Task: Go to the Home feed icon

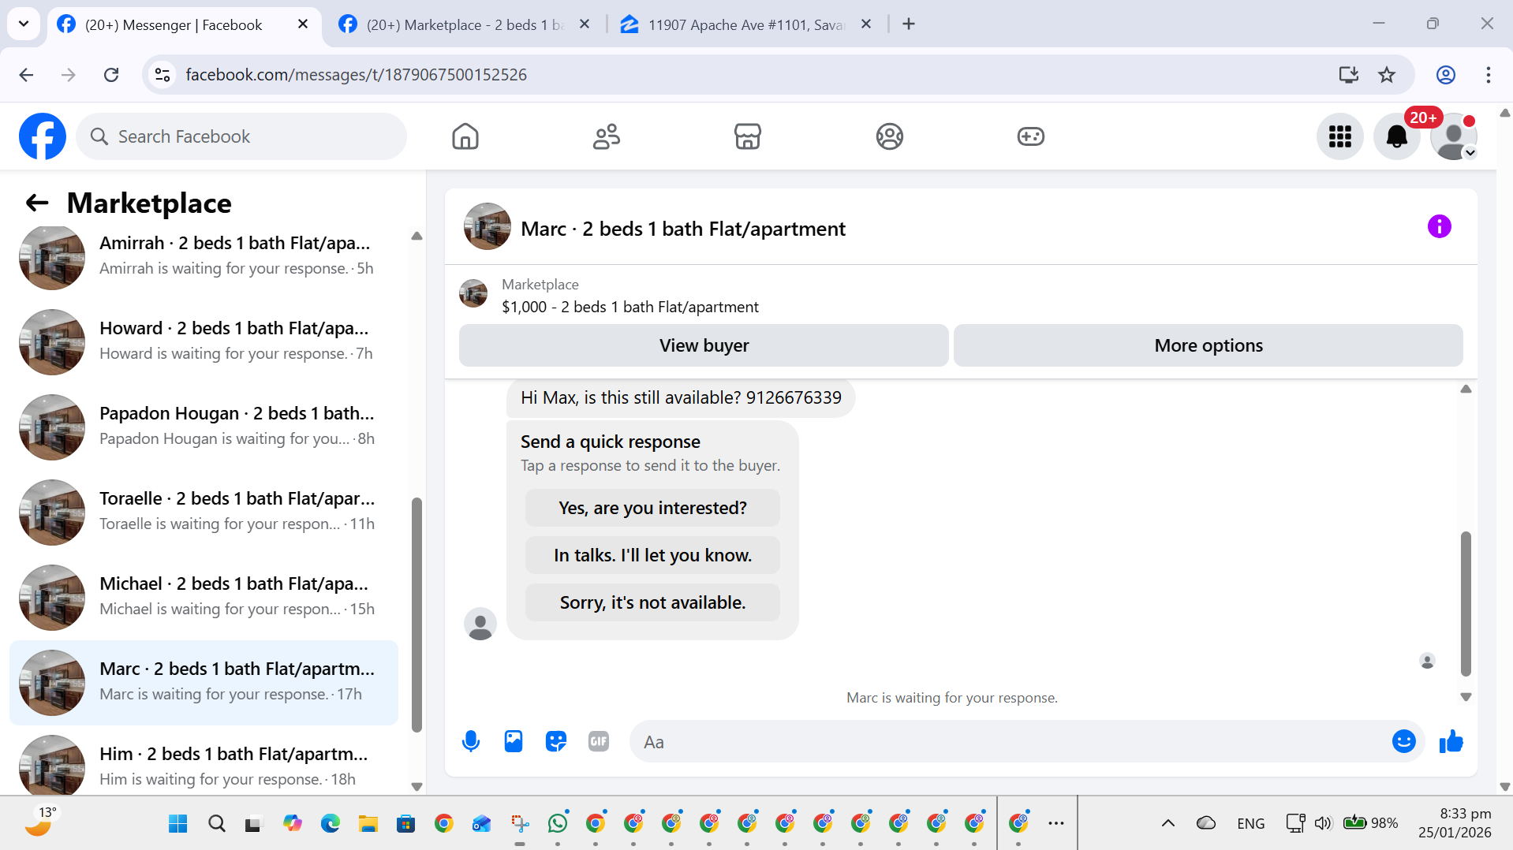Action: tap(465, 136)
